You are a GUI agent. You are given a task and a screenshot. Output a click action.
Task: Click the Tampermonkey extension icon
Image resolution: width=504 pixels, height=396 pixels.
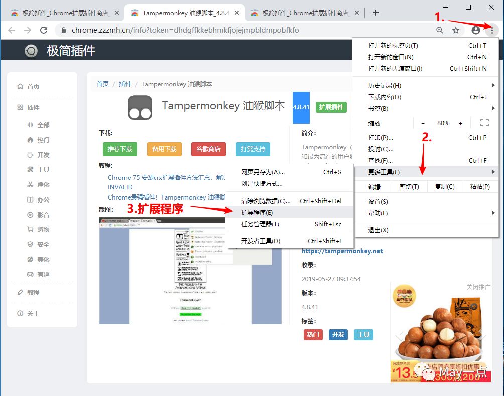140,107
